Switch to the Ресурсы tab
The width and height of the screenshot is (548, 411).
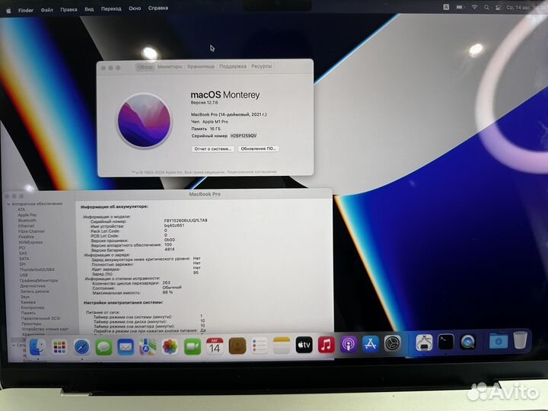[x=261, y=66]
